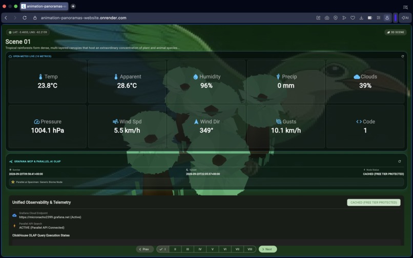This screenshot has width=413, height=258.
Task: Click the URL address field
Action: 84,18
